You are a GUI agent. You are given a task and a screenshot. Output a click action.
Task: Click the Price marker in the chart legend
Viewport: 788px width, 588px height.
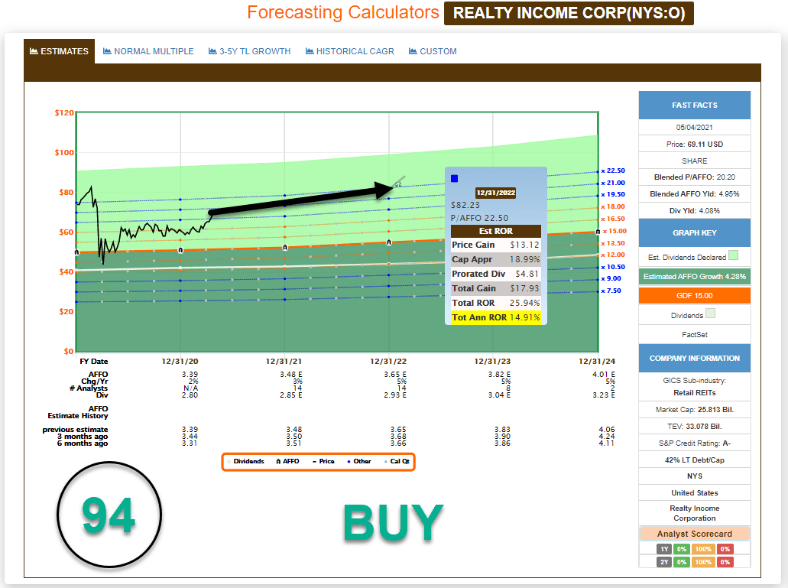(313, 461)
